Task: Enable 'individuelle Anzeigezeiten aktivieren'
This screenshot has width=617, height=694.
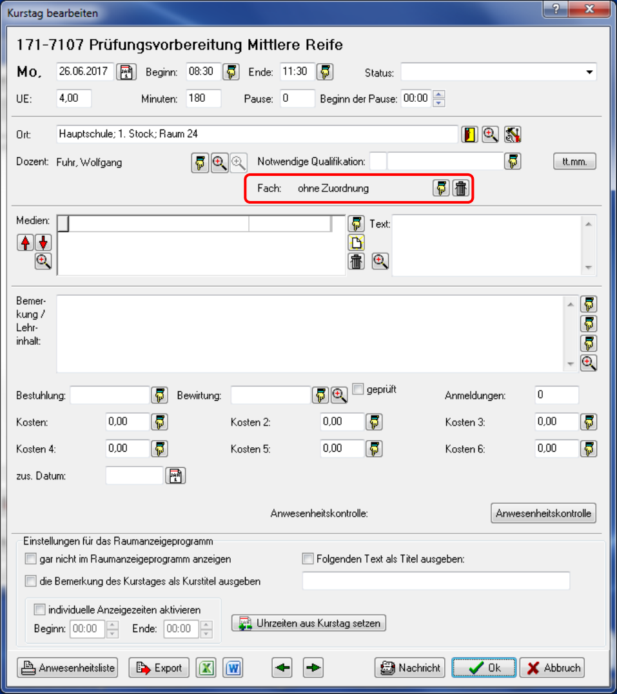Action: [x=39, y=610]
